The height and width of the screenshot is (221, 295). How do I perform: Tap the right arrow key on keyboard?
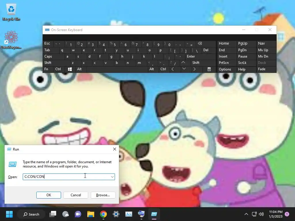tap(194, 69)
